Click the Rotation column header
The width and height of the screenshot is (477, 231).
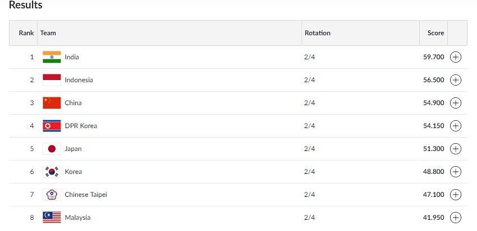click(x=318, y=33)
